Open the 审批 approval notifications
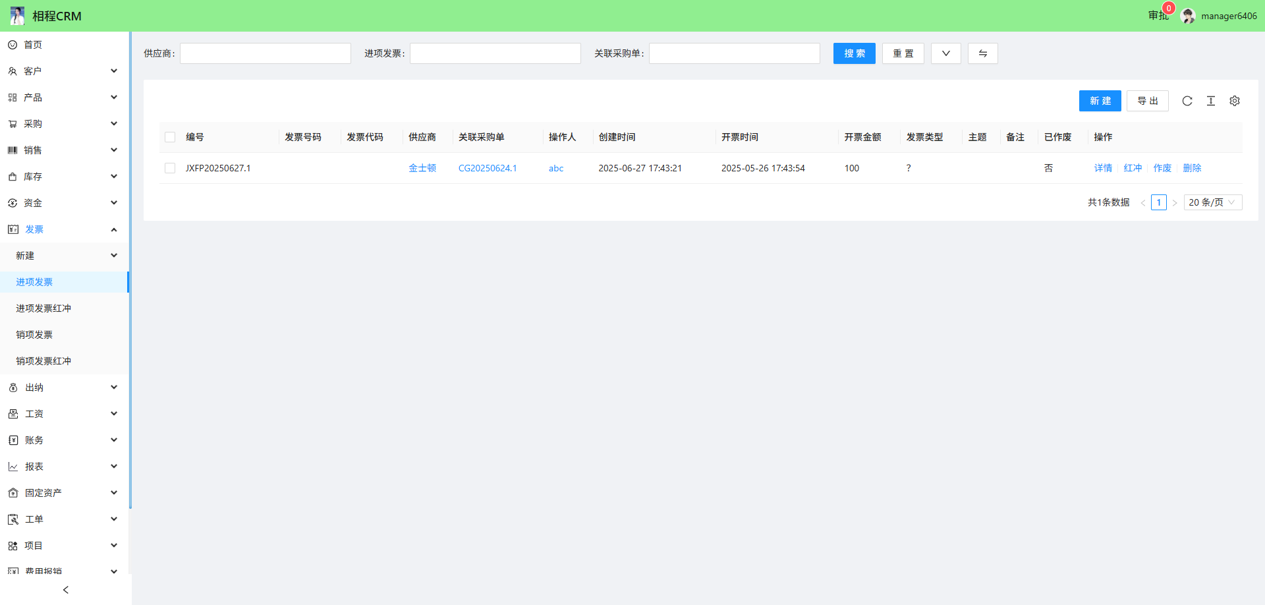This screenshot has width=1265, height=605. point(1158,15)
